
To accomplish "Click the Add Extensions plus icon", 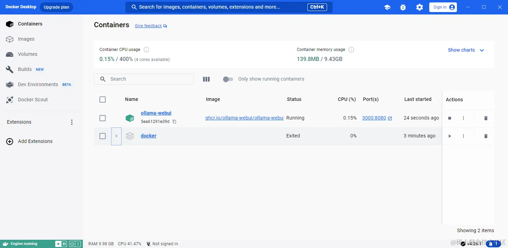I will pyautogui.click(x=10, y=142).
